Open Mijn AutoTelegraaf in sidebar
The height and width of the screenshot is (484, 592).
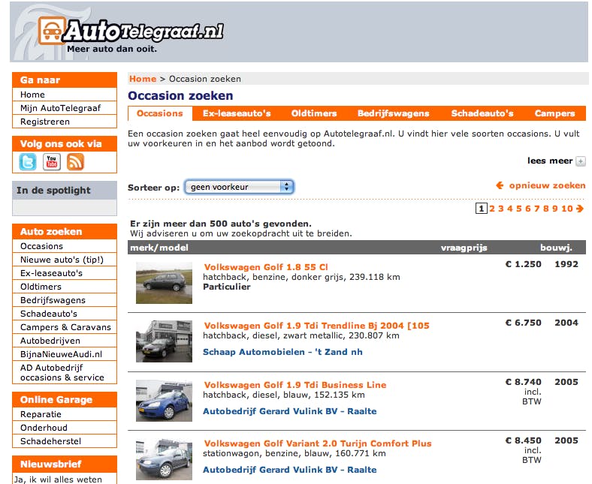point(65,108)
